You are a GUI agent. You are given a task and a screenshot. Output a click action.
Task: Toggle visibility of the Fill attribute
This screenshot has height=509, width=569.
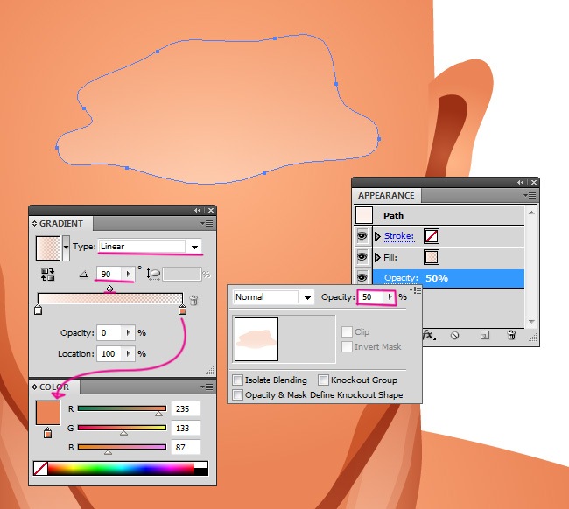362,258
